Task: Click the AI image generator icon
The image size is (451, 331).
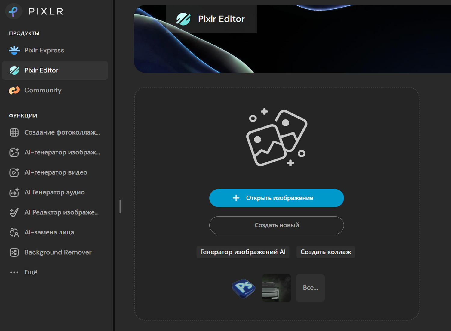Action: [14, 152]
